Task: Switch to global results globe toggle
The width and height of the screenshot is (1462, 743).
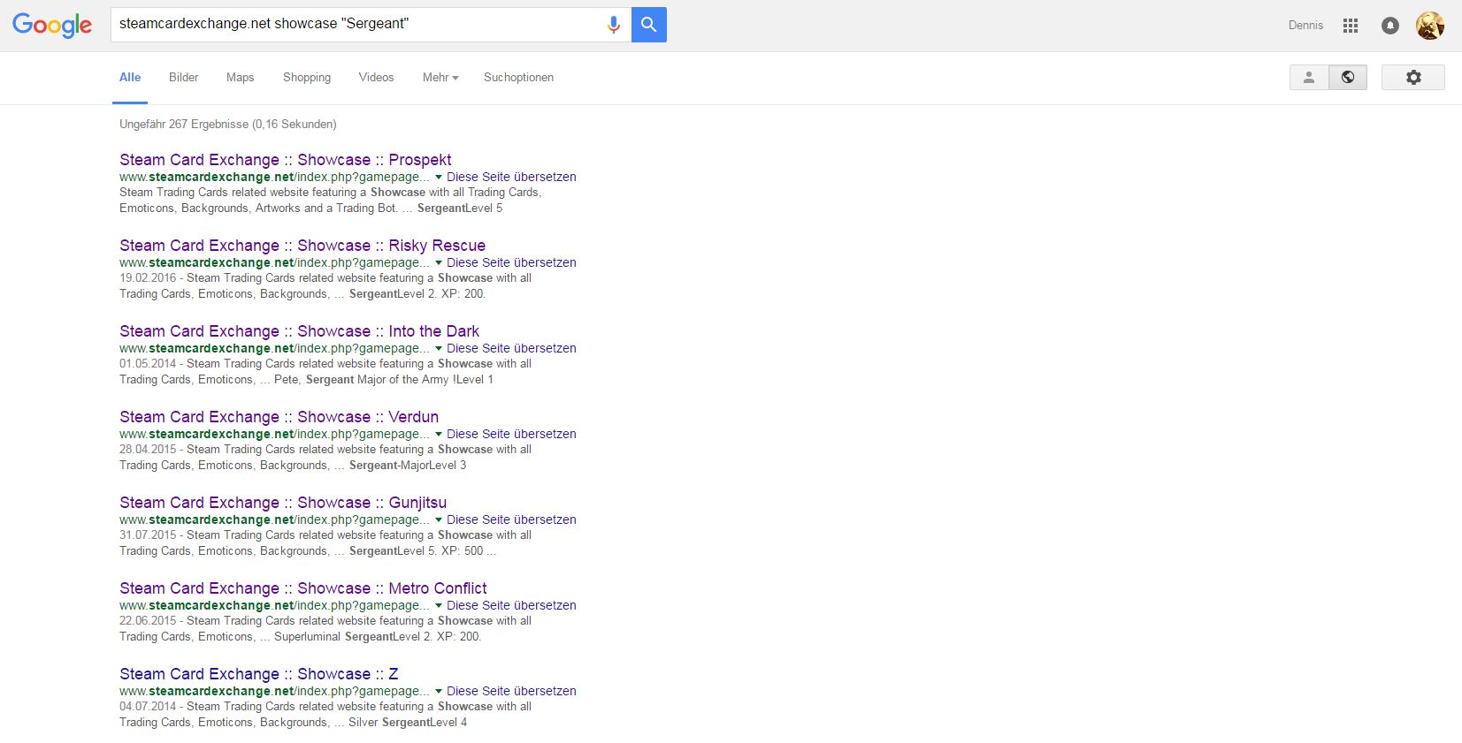Action: tap(1348, 78)
